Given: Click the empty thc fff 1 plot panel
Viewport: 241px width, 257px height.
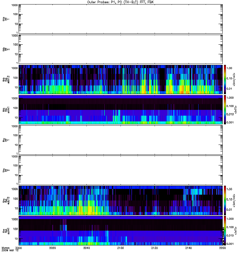Looking at the screenshot, I should click(121, 140).
